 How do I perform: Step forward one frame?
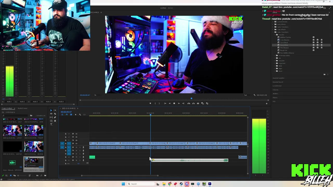coord(179,103)
